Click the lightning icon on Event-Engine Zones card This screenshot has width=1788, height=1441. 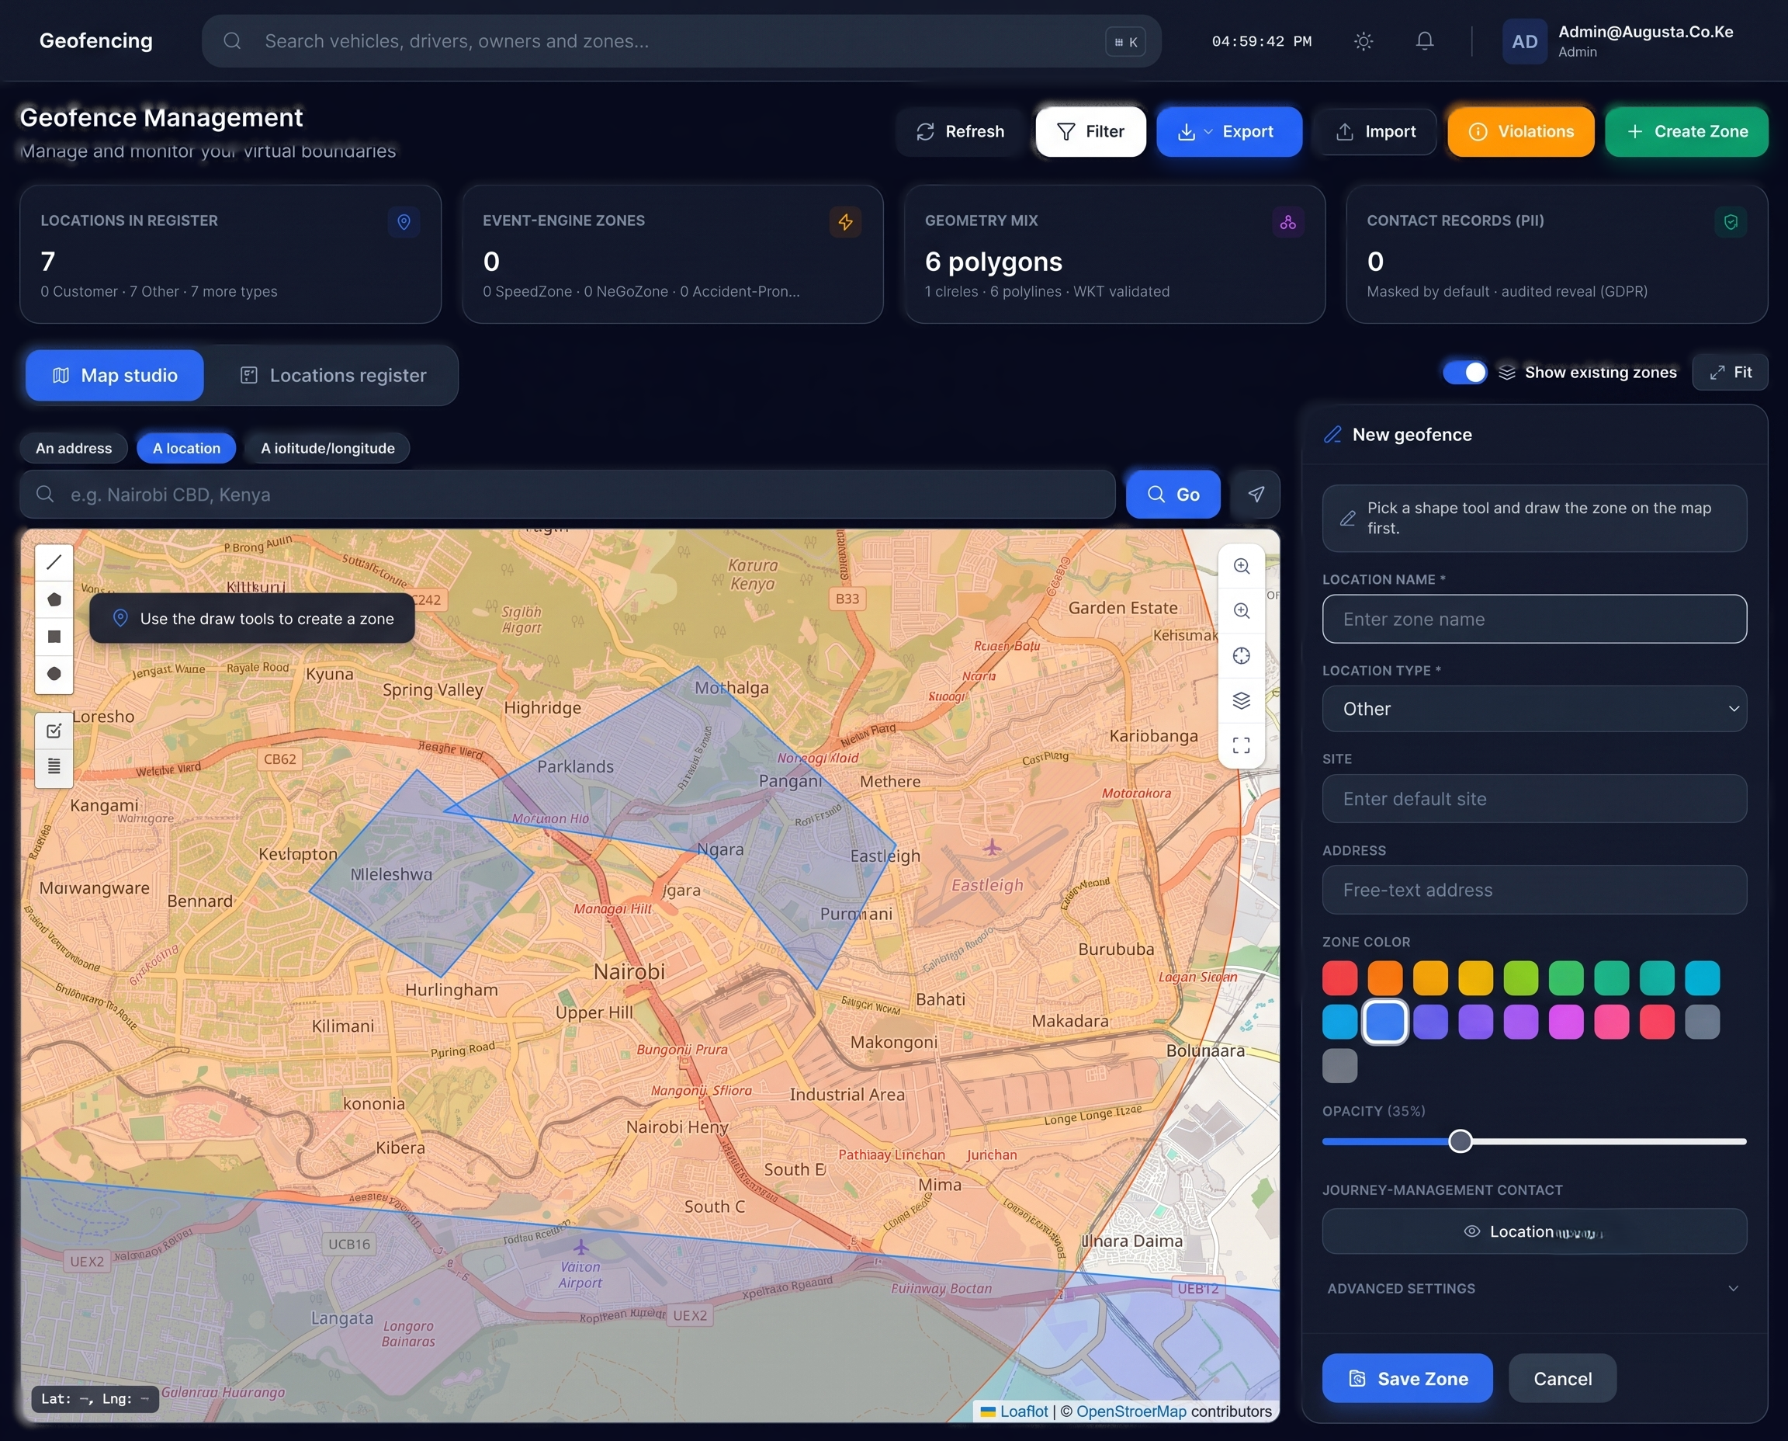click(845, 221)
